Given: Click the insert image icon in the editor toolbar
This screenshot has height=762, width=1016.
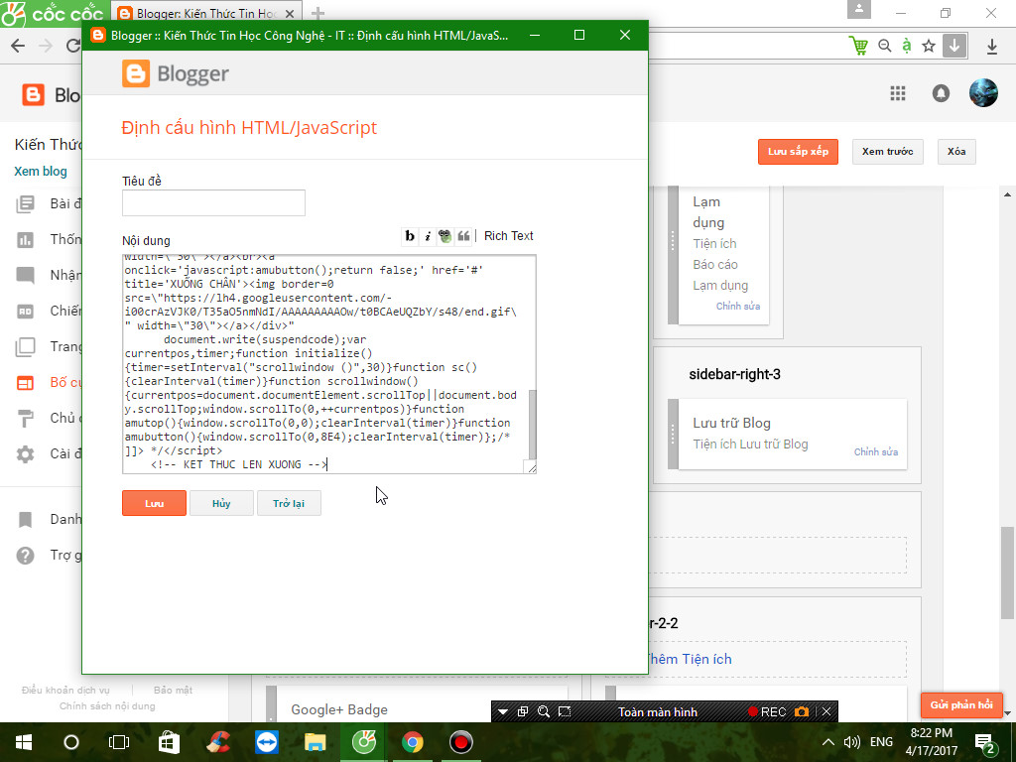Looking at the screenshot, I should click(445, 236).
